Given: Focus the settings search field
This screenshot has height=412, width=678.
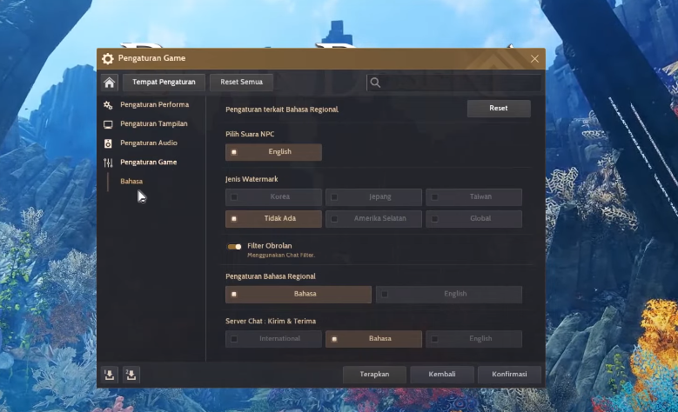Looking at the screenshot, I should coord(454,83).
